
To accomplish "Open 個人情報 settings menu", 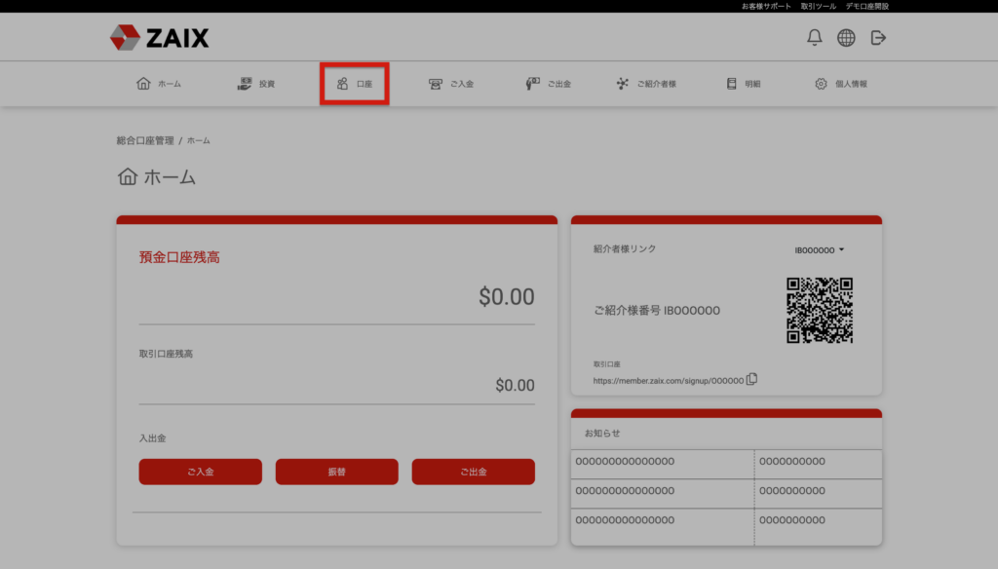I will [840, 84].
